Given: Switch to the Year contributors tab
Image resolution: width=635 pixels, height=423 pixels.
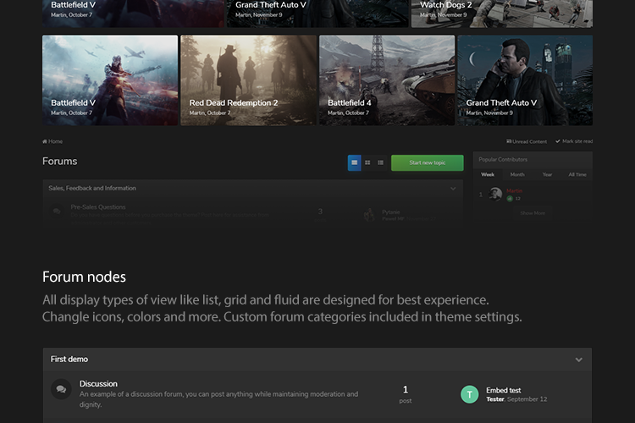Looking at the screenshot, I should click(547, 174).
